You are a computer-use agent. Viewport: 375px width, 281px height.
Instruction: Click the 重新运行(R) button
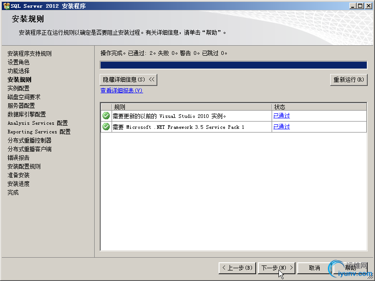pyautogui.click(x=348, y=80)
